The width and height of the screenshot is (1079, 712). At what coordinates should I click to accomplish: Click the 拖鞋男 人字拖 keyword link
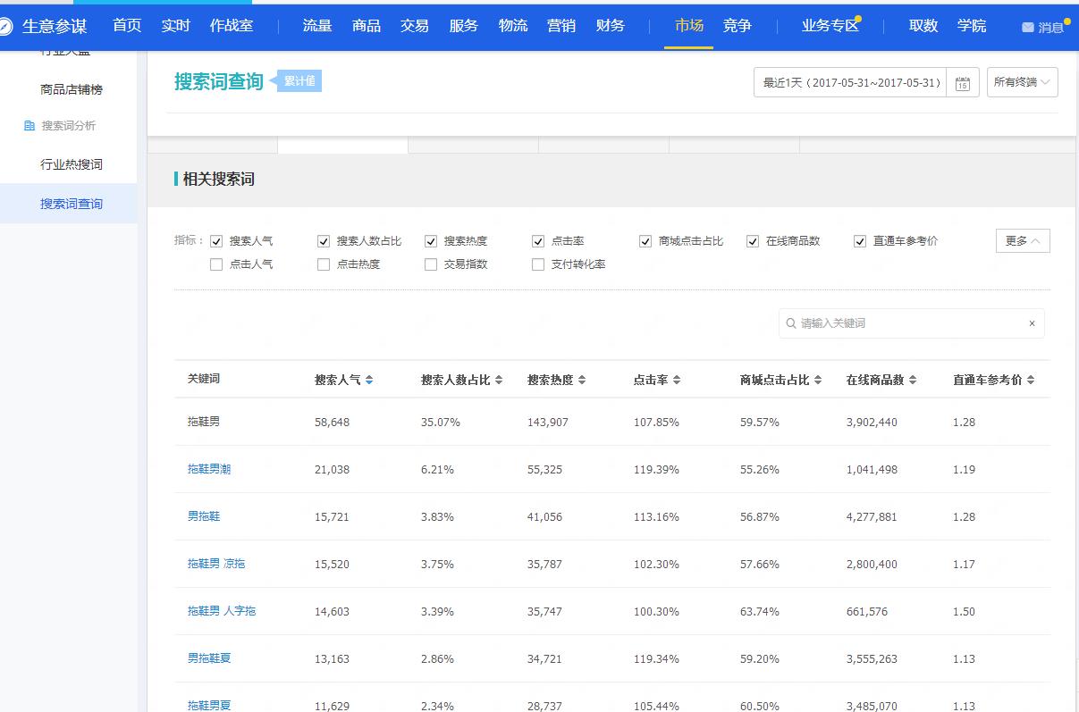(x=222, y=611)
